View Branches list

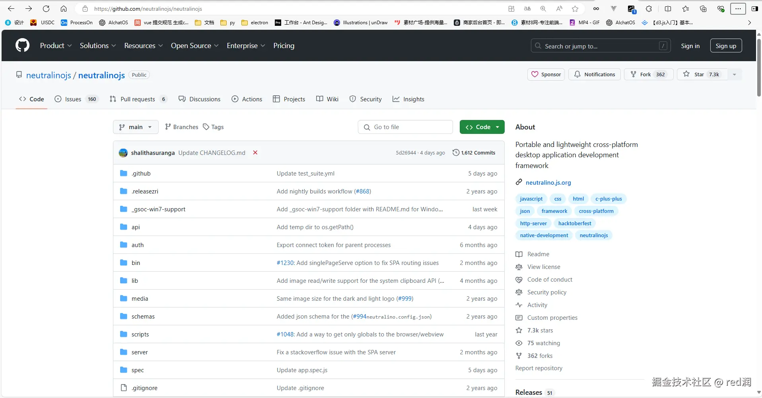(181, 127)
